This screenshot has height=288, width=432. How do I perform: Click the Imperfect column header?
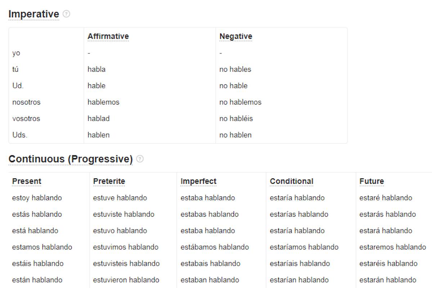coord(198,181)
